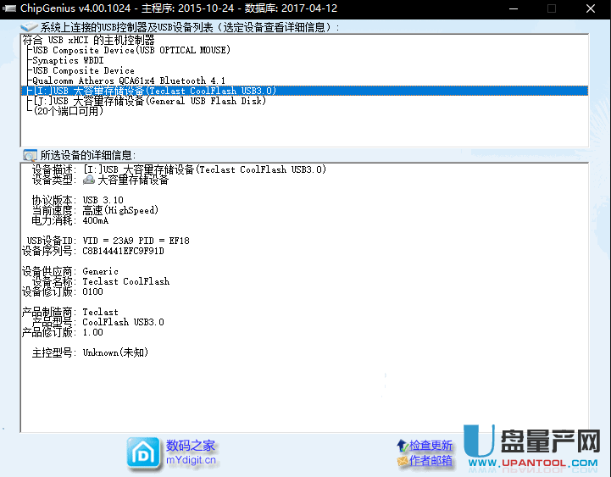Click the device serial number text line
The image size is (611, 477).
pyautogui.click(x=93, y=251)
